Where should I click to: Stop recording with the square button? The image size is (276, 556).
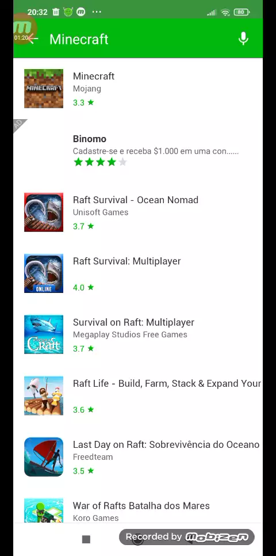coord(86,539)
